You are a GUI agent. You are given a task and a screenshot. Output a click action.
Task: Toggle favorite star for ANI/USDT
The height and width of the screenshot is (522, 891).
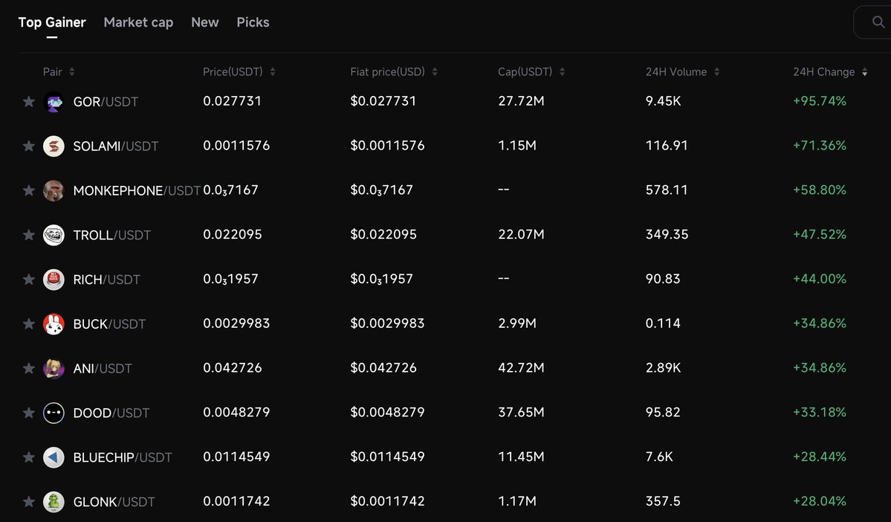[28, 369]
